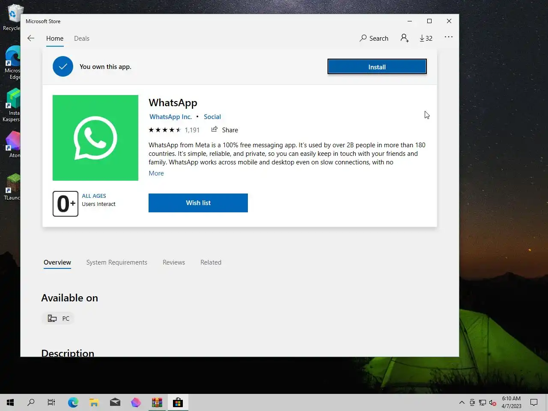This screenshot has width=548, height=411.
Task: Click the 0+ age rating badge
Action: [x=66, y=204]
